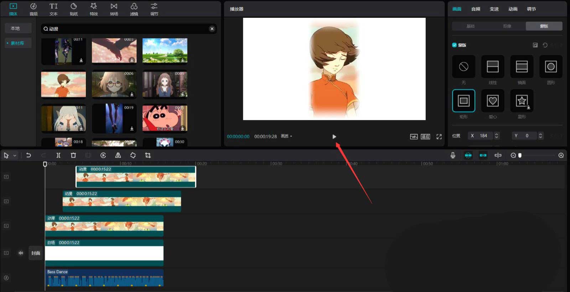Click the playhead marker at 00:00
The image size is (570, 292).
(x=45, y=164)
